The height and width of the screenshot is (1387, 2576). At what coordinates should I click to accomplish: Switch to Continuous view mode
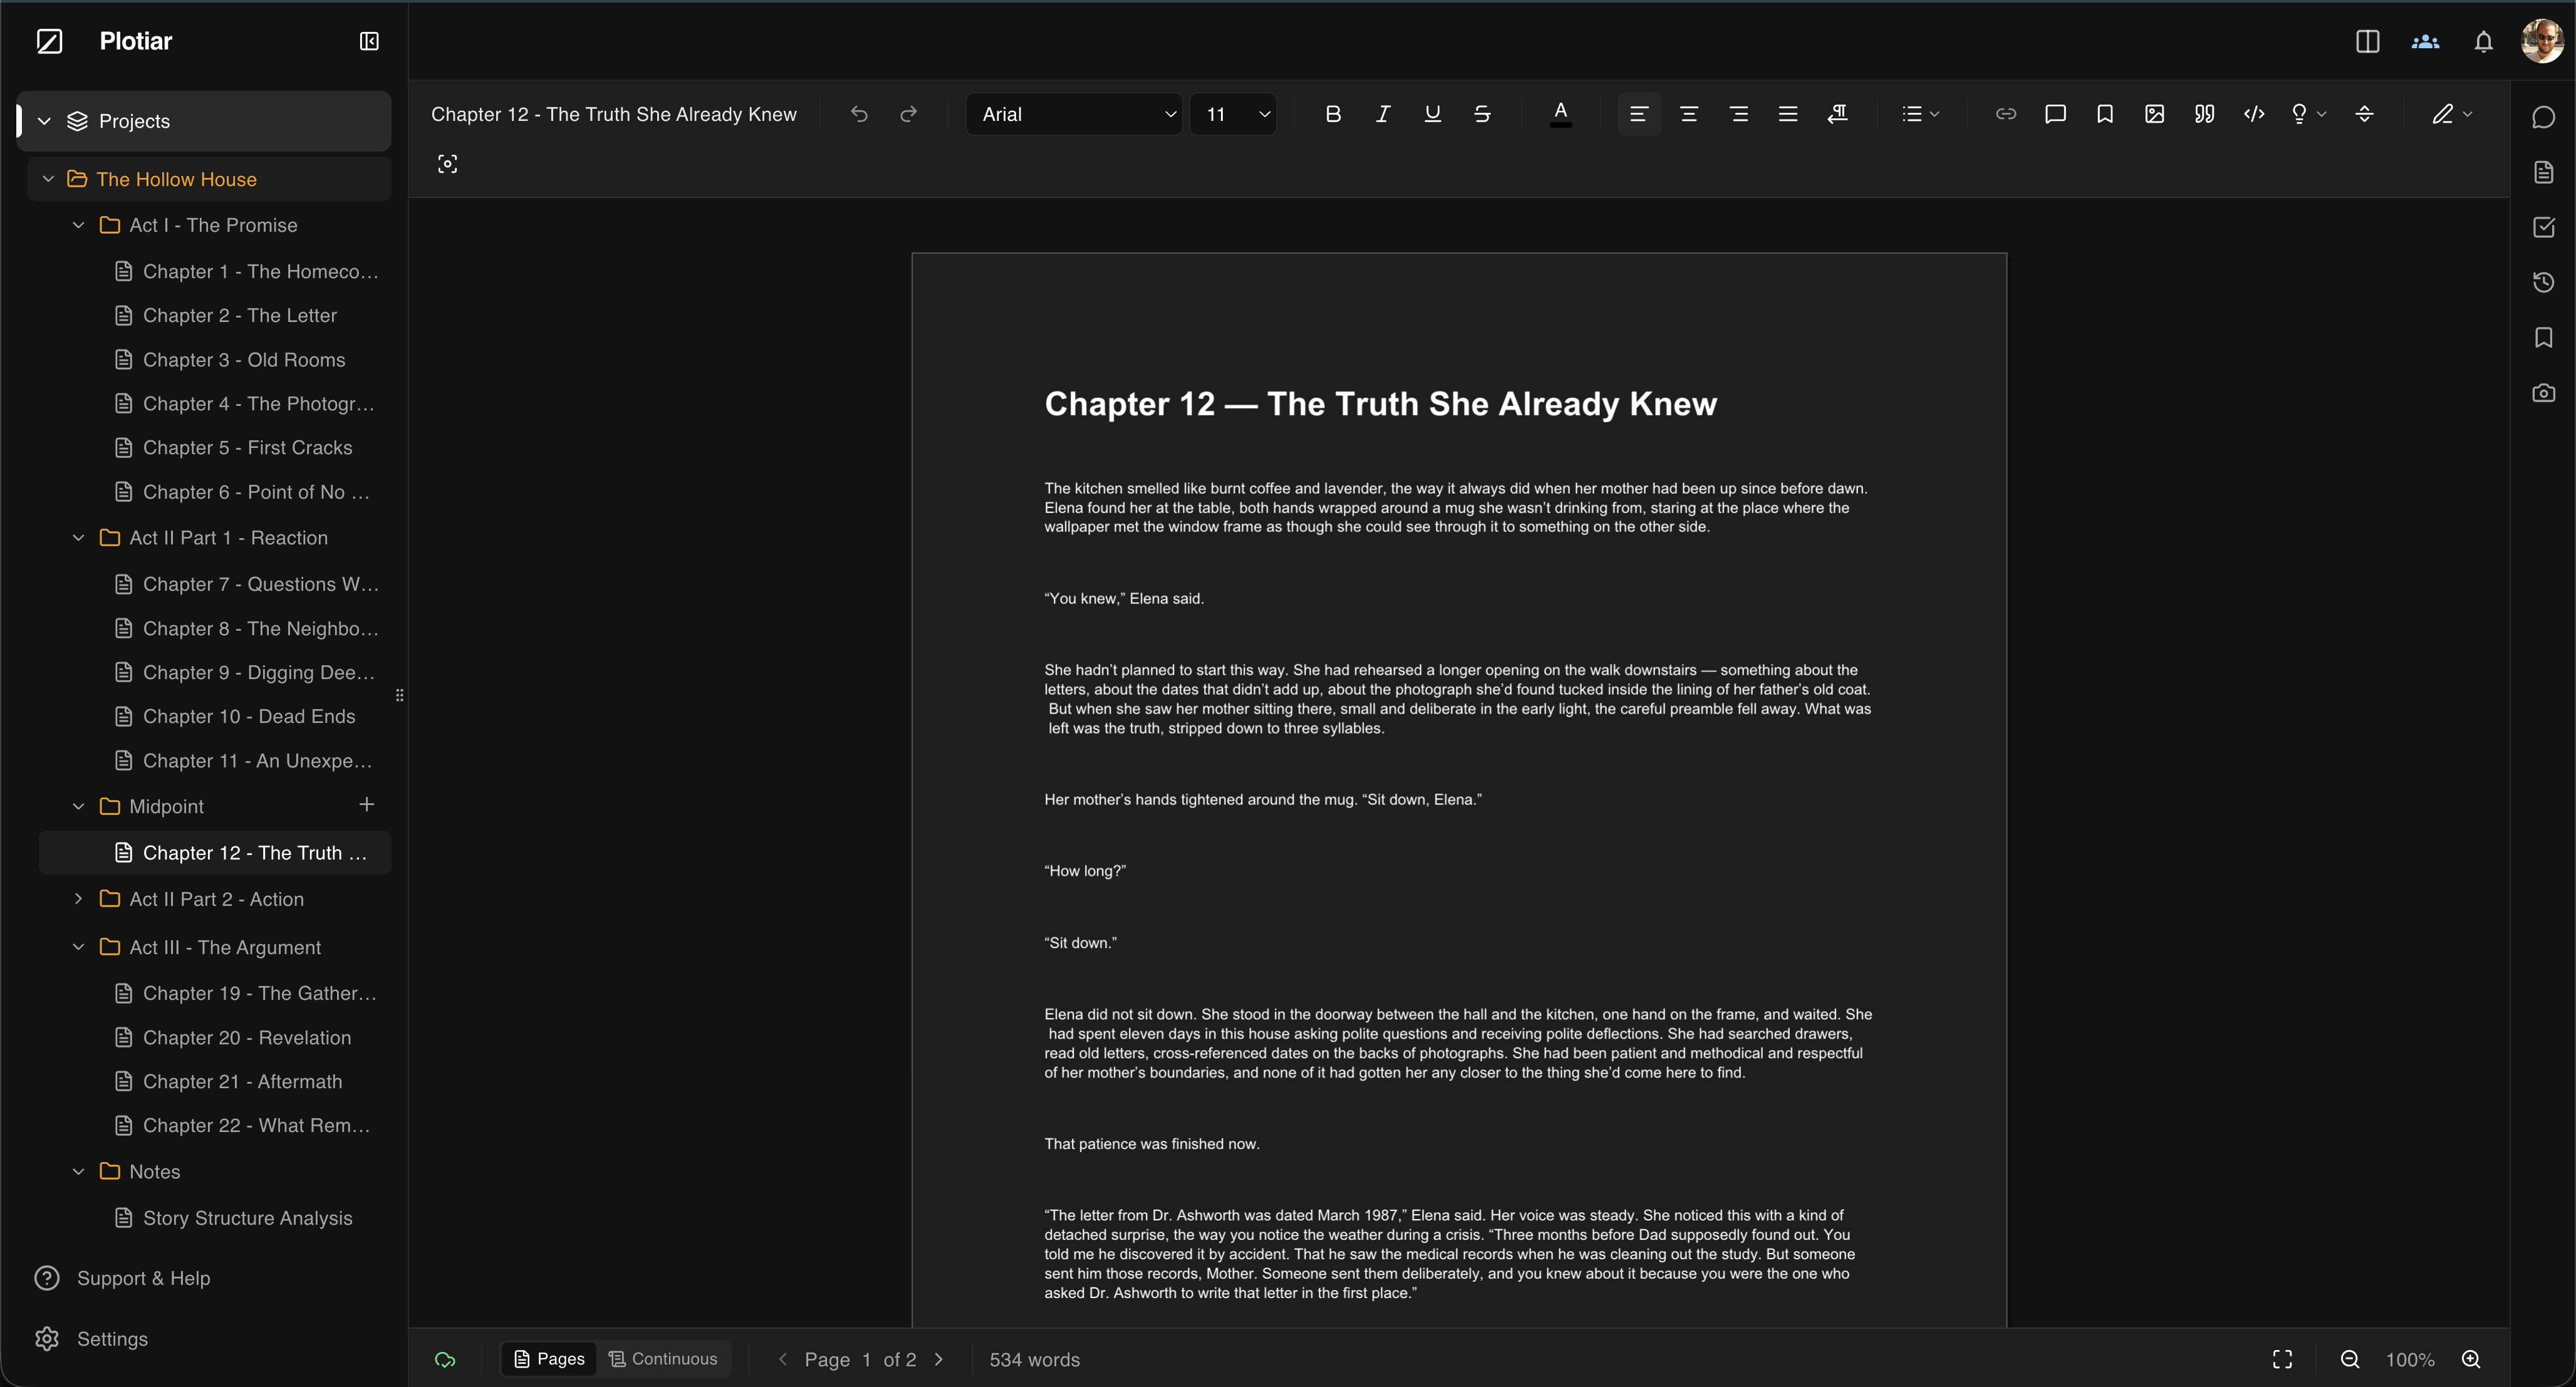pyautogui.click(x=663, y=1358)
